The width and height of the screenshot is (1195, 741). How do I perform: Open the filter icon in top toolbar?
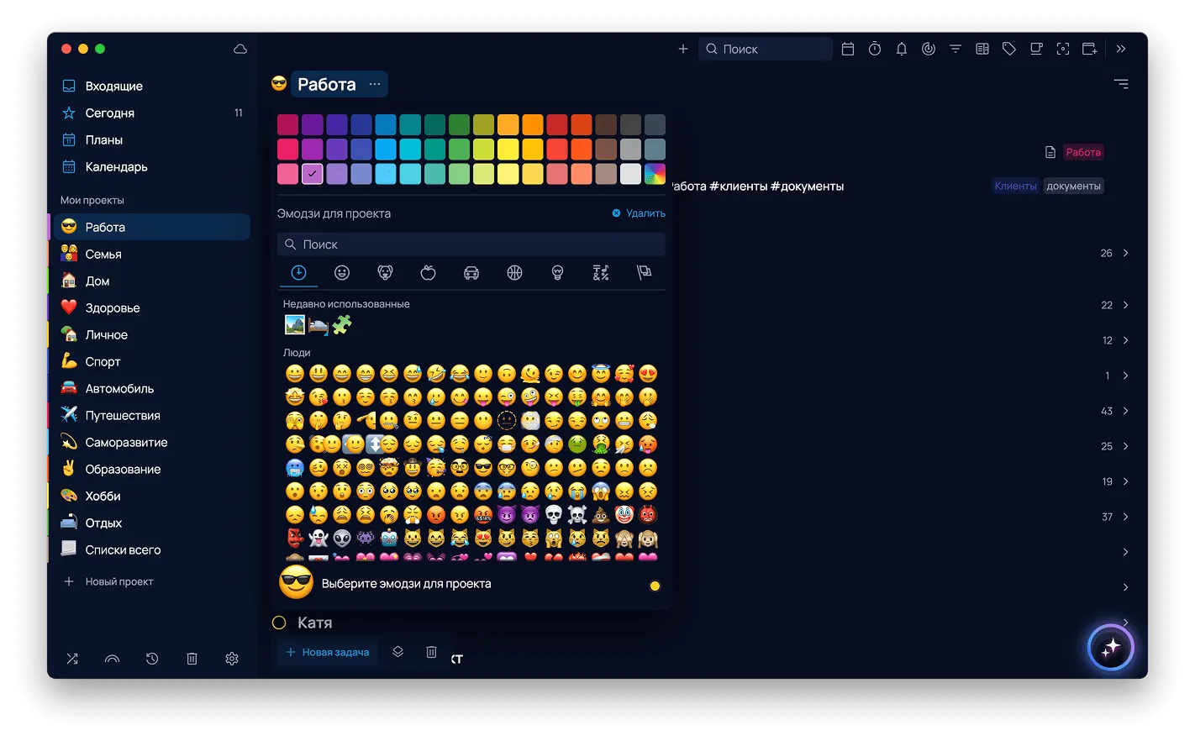[955, 49]
